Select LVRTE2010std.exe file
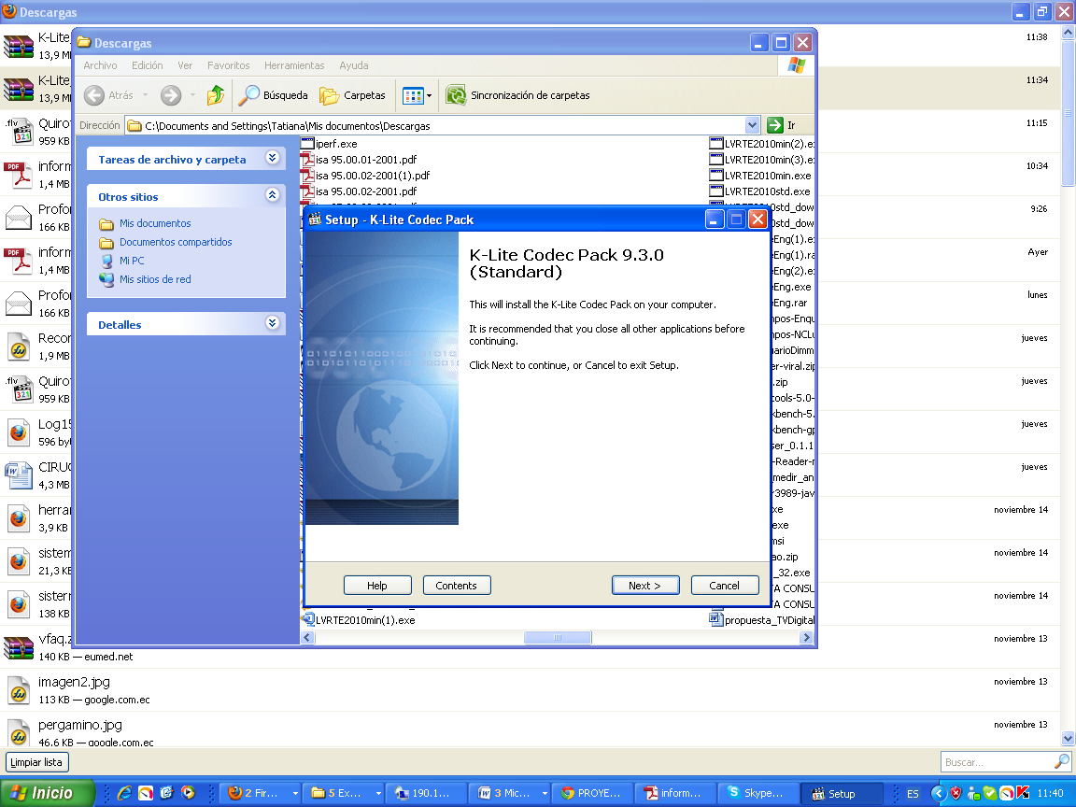This screenshot has width=1076, height=807. point(759,191)
